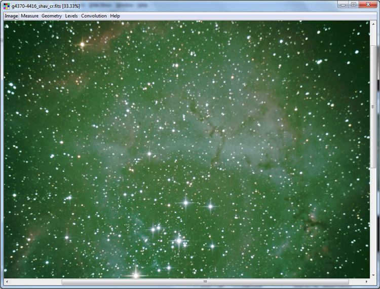Click the horizontal scrollbar right arrow

pos(366,282)
